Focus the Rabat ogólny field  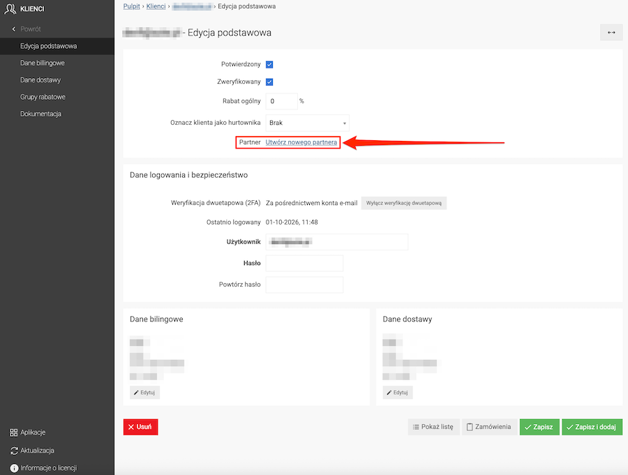click(282, 101)
